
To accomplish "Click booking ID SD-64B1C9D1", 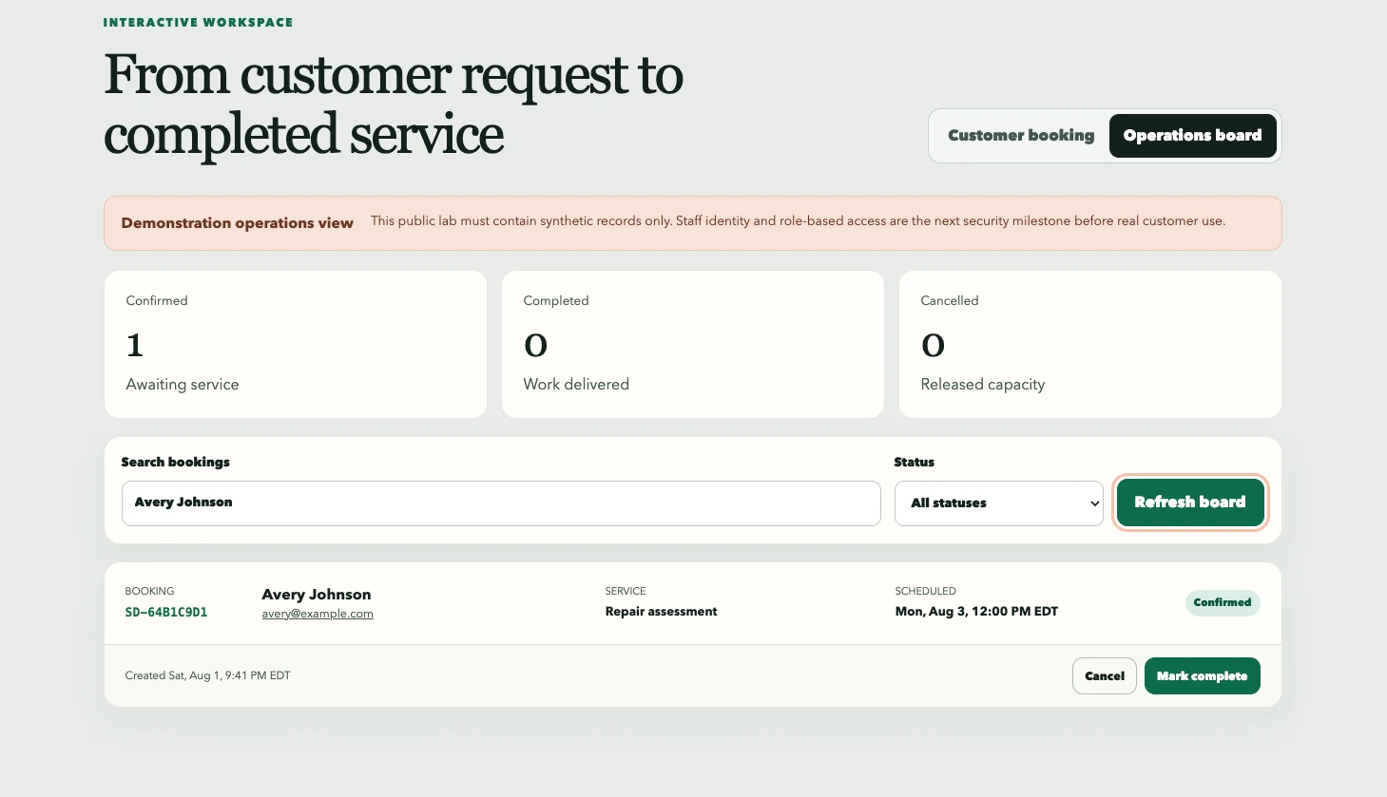I will click(166, 613).
